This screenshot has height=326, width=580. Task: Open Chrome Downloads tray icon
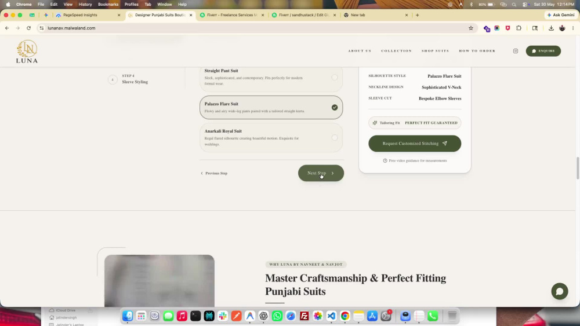(x=551, y=28)
